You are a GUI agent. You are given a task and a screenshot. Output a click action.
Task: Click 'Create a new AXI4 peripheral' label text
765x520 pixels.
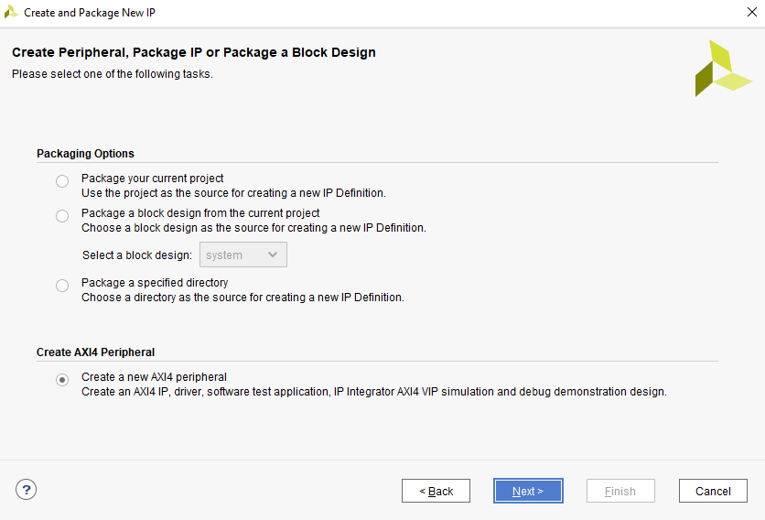point(154,377)
